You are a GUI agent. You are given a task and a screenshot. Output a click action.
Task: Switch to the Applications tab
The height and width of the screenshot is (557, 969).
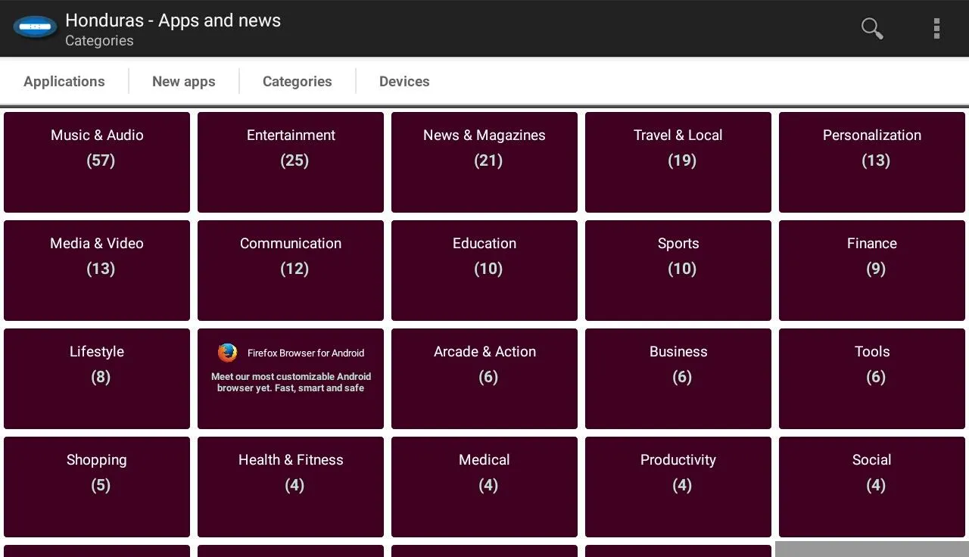64,81
